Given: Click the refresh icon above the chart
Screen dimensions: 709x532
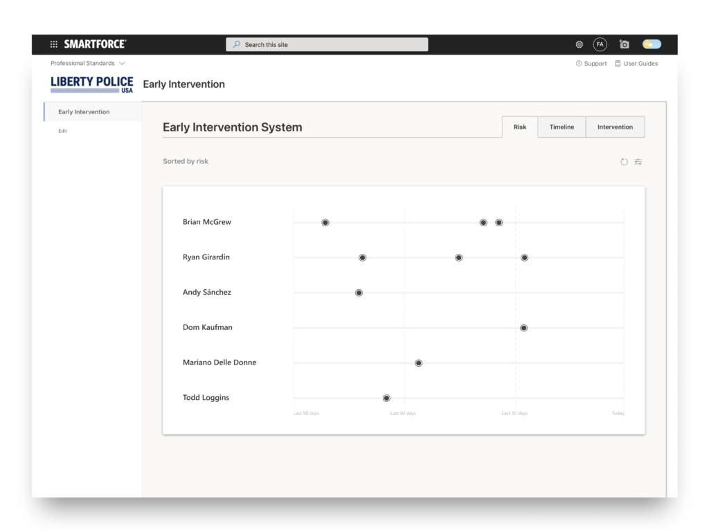Looking at the screenshot, I should tap(624, 162).
